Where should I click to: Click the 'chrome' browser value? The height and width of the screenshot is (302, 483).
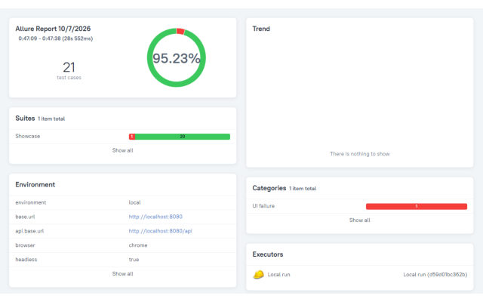[138, 245]
